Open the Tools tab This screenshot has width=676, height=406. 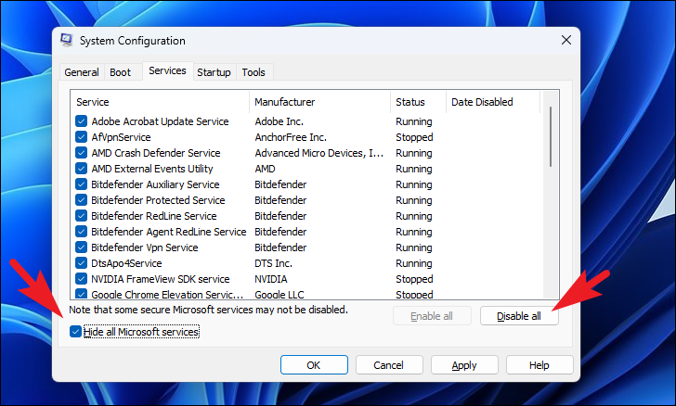253,72
